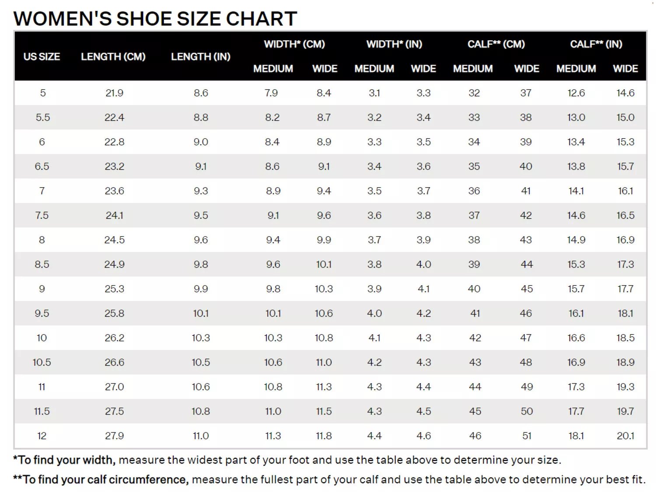Click WIDE subheader under CALF** (IN)
656x492 pixels.
pyautogui.click(x=625, y=69)
